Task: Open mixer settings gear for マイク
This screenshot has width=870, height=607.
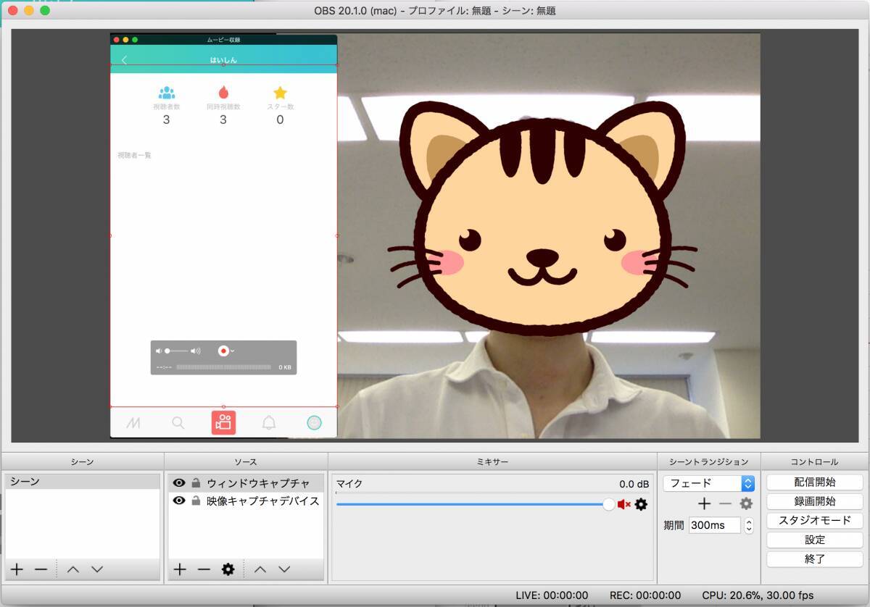Action: pos(641,504)
